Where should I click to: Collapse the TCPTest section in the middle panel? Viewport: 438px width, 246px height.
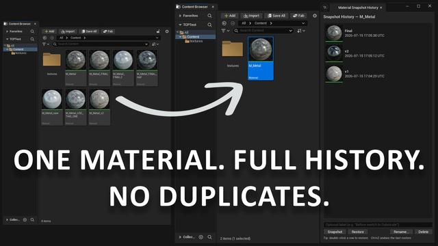click(x=180, y=25)
